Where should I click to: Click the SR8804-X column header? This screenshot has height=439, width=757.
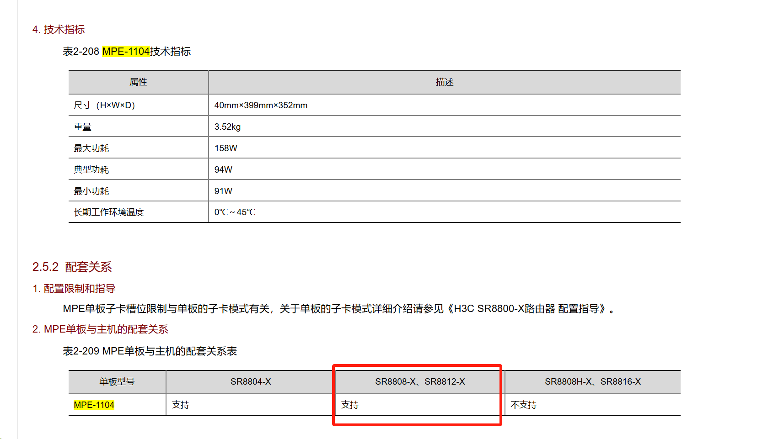[x=251, y=382]
